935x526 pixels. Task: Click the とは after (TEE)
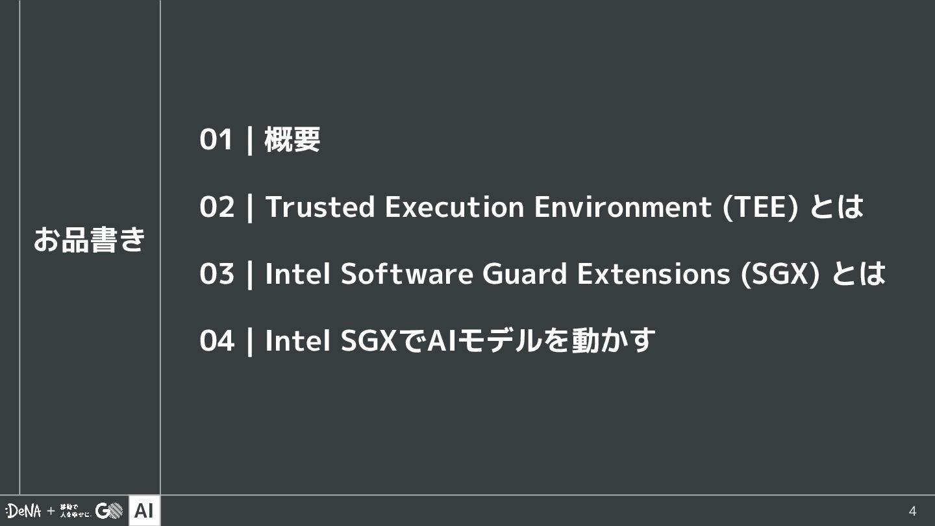tap(835, 207)
